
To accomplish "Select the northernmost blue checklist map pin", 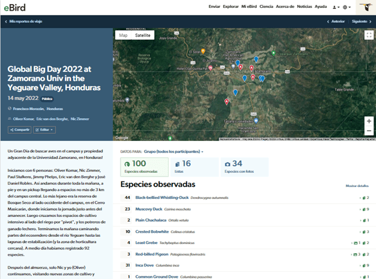I will click(x=256, y=59).
